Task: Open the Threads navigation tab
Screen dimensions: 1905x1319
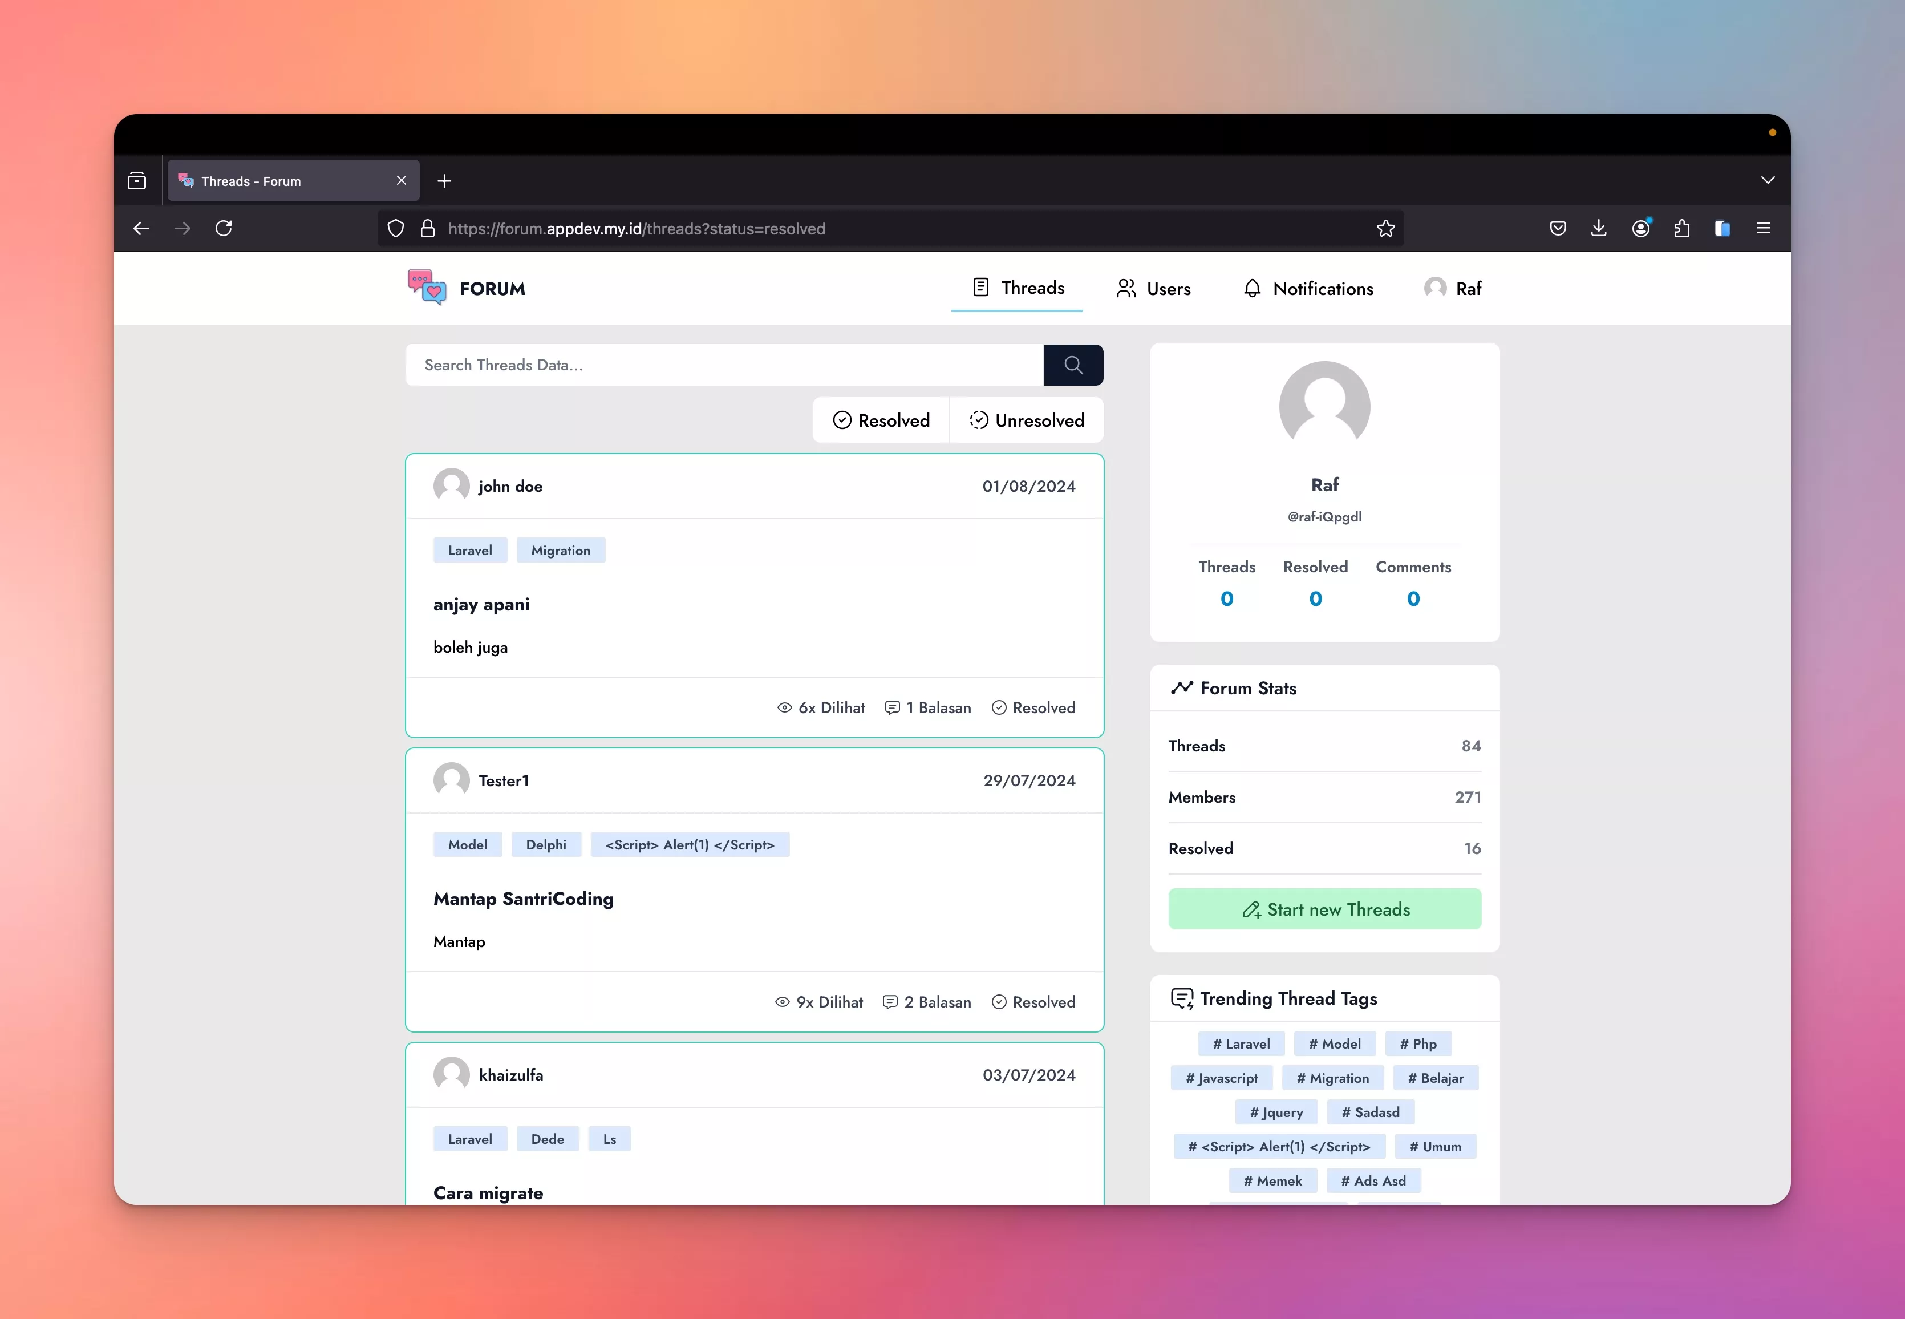Action: click(1017, 288)
